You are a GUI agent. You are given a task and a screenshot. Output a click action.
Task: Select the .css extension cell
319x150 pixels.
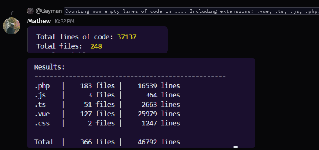pos(42,123)
